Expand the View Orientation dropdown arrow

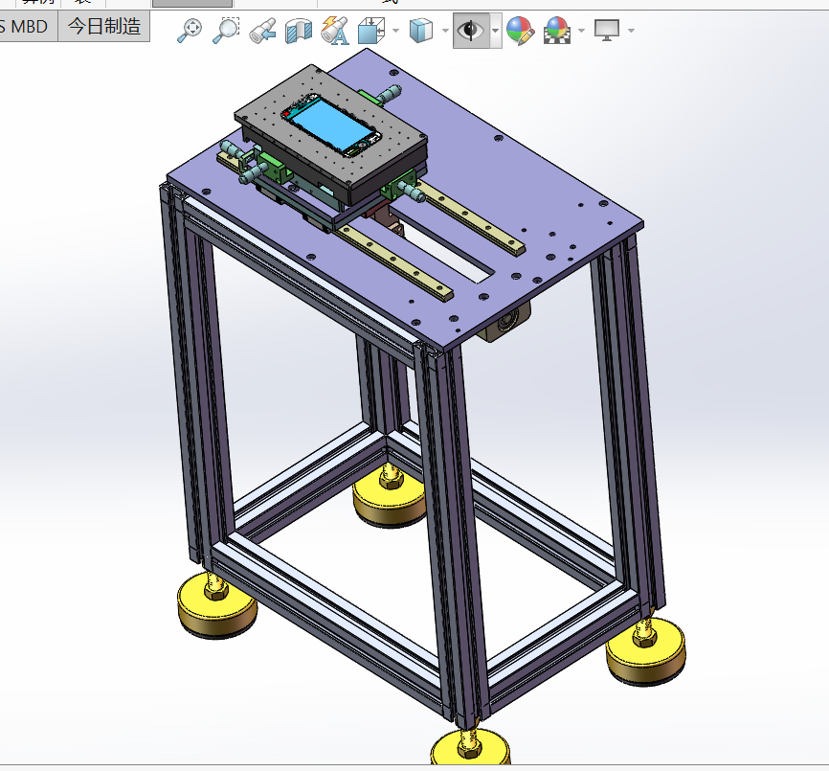pos(396,31)
